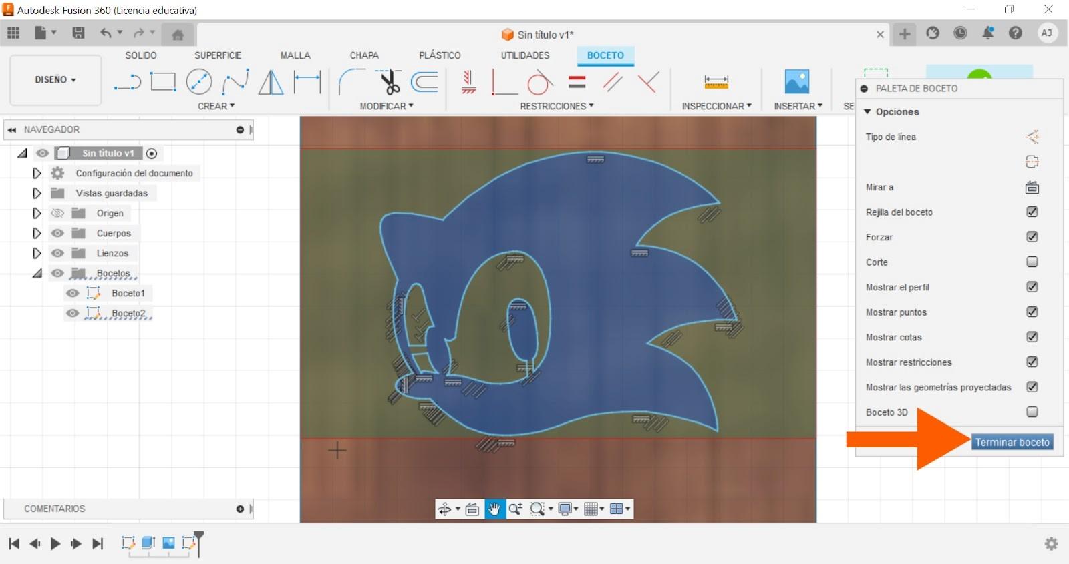Screen dimensions: 1069x564
Task: Select the Fillet tool
Action: pos(351,82)
